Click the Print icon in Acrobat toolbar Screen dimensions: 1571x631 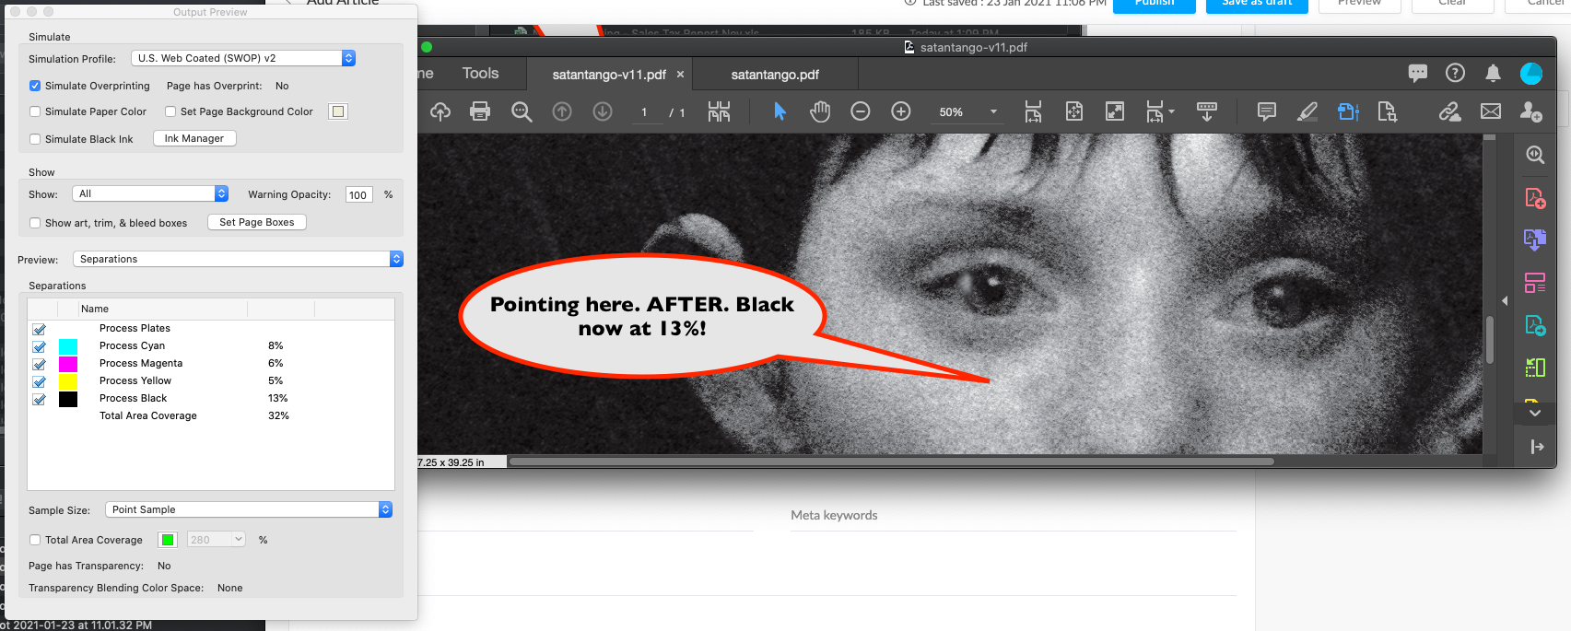click(x=480, y=111)
